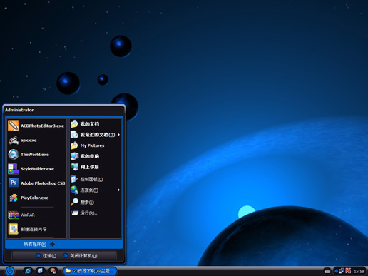
Task: Expand 所有程序 All Programs list
Action: (x=39, y=244)
